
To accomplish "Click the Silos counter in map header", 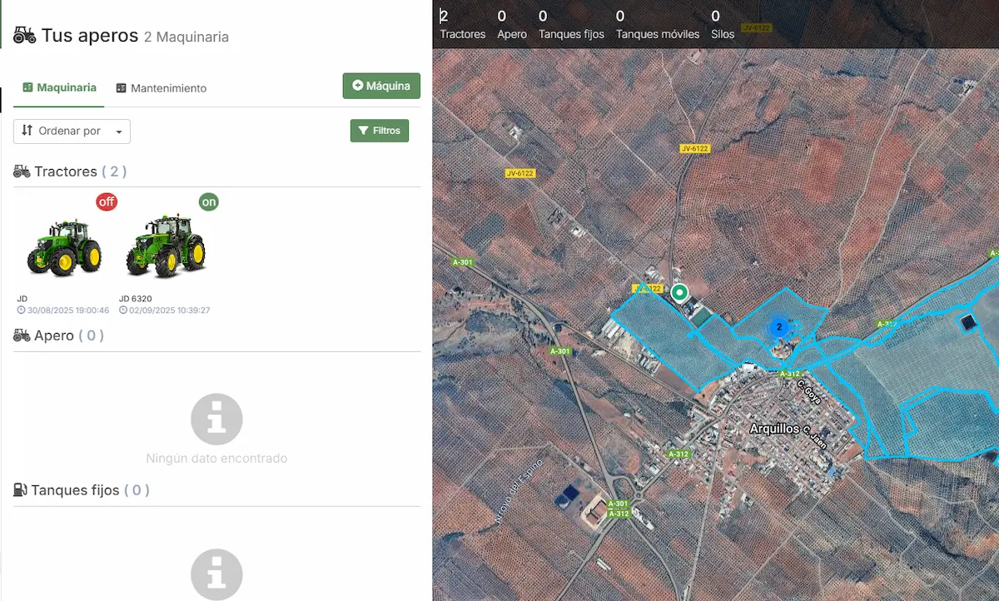I will click(723, 25).
